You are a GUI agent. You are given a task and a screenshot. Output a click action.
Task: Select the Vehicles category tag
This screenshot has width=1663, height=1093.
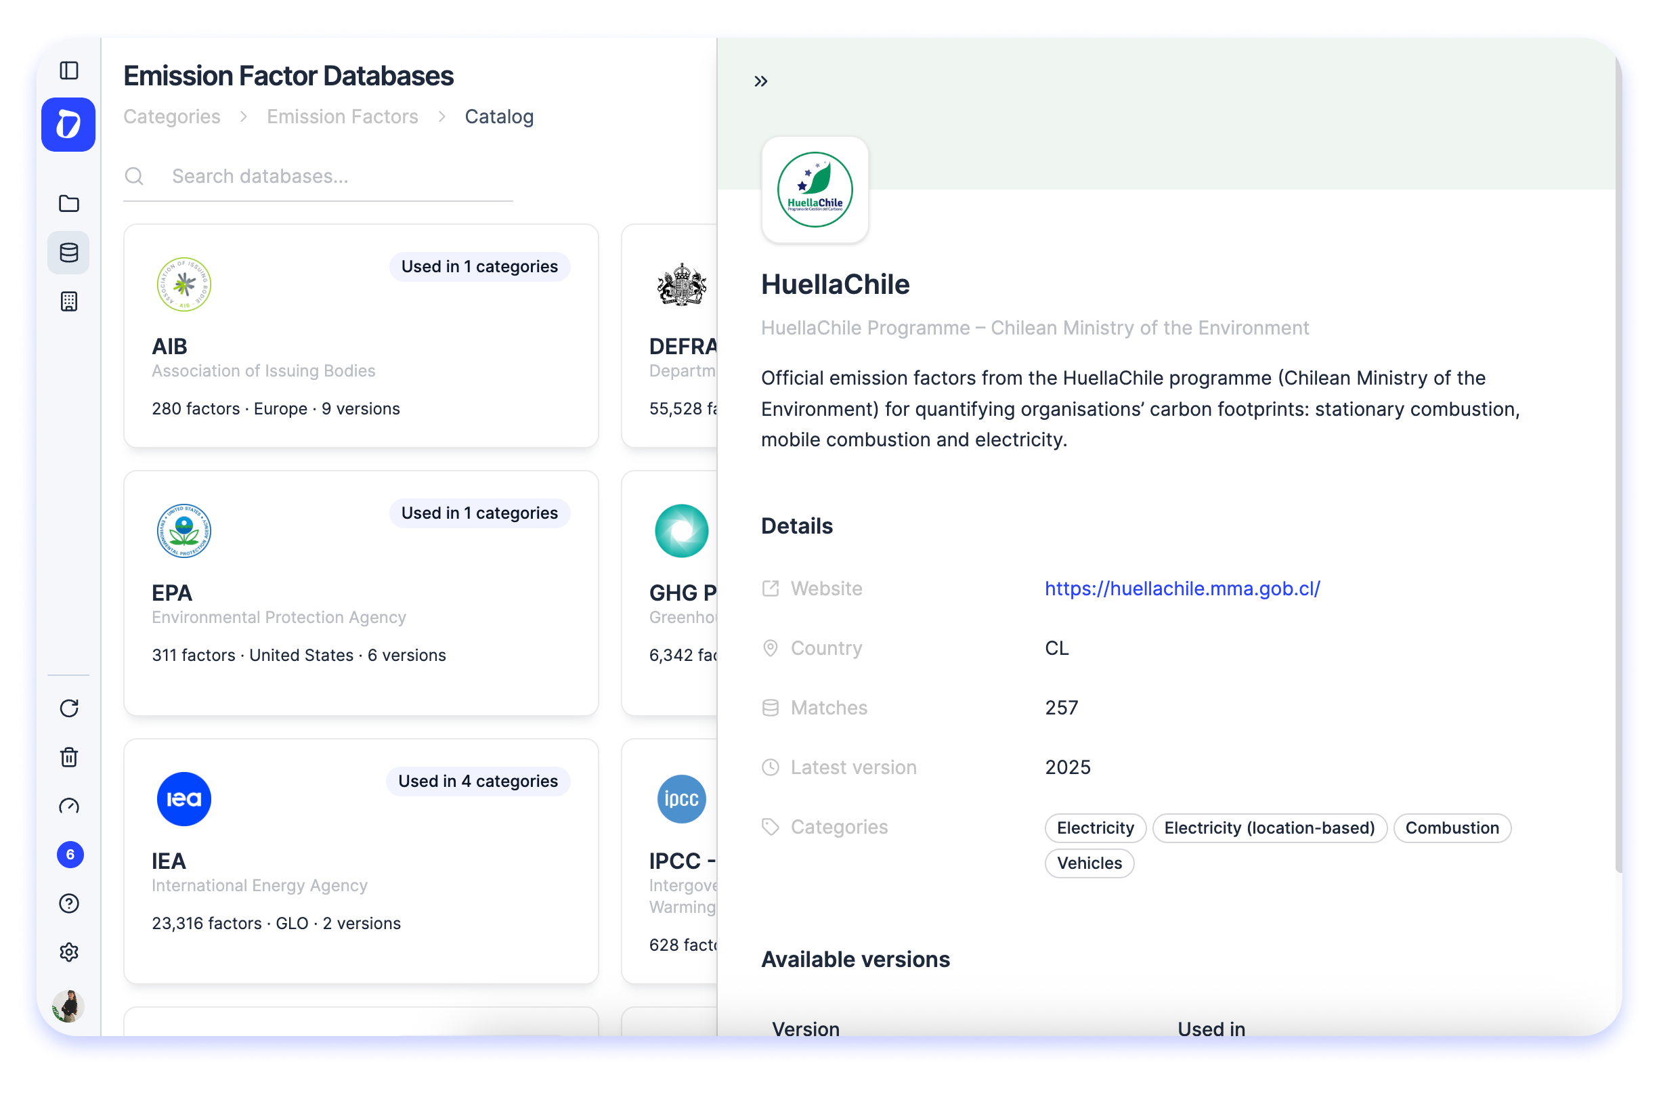click(x=1090, y=865)
